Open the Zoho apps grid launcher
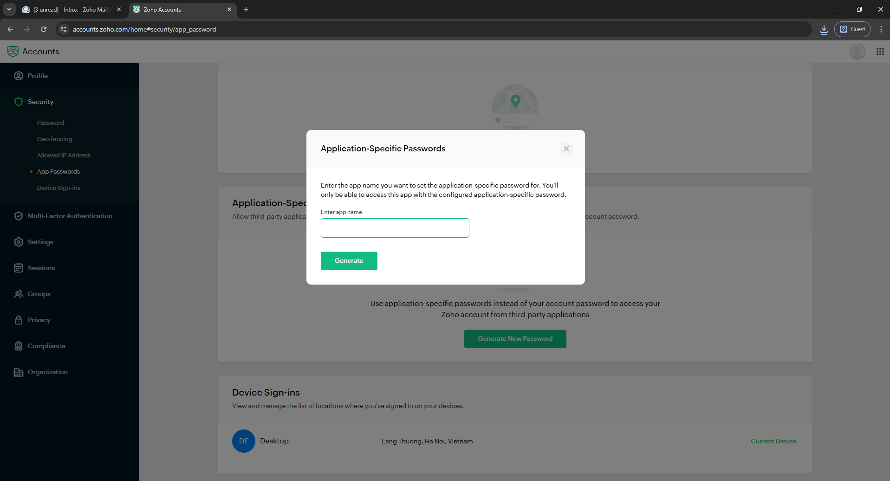This screenshot has width=890, height=481. 880,52
